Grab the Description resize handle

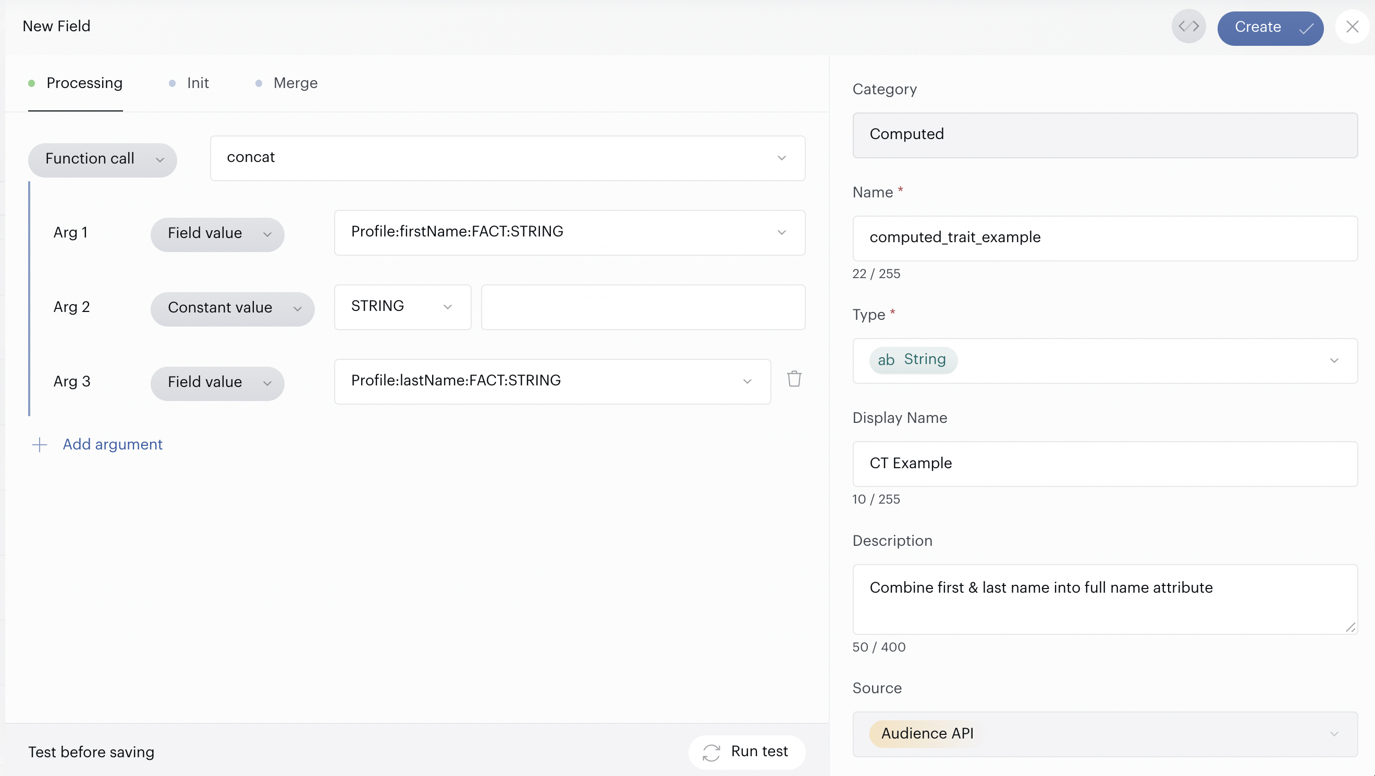[x=1350, y=627]
